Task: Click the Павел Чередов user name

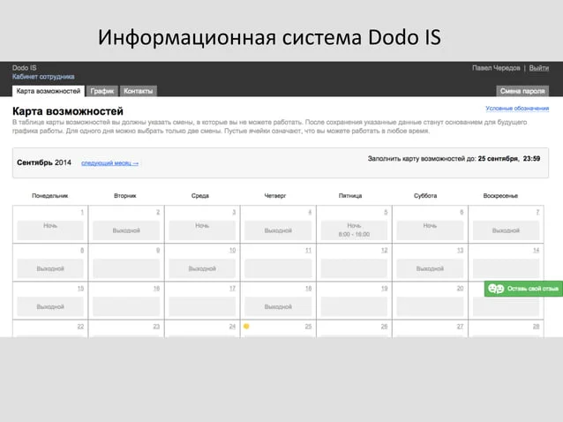Action: click(x=496, y=68)
